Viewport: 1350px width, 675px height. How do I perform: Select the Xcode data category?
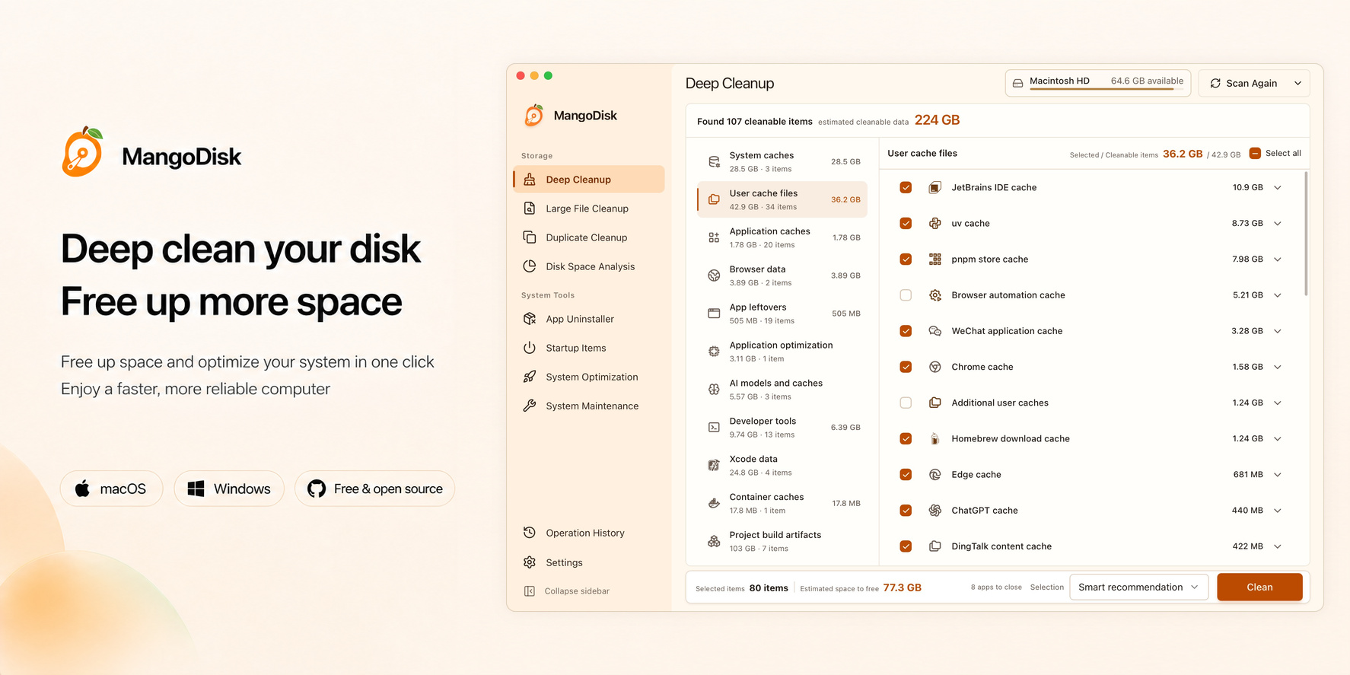pyautogui.click(x=782, y=465)
